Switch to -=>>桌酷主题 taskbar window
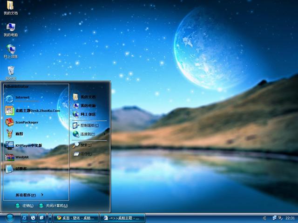Viewport: 298px width, 223px height. [122, 218]
